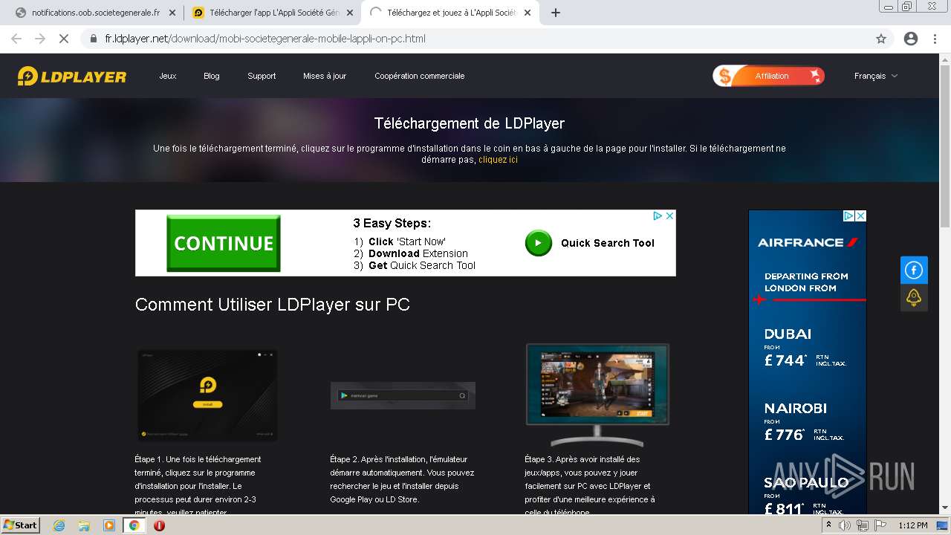
Task: Open a new browser tab
Action: coord(555,13)
